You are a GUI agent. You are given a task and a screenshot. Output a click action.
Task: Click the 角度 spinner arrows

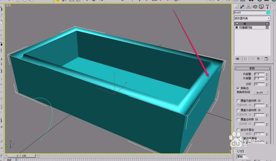[x=267, y=134]
